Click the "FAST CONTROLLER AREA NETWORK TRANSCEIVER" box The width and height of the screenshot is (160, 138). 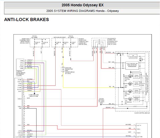click(132, 66)
